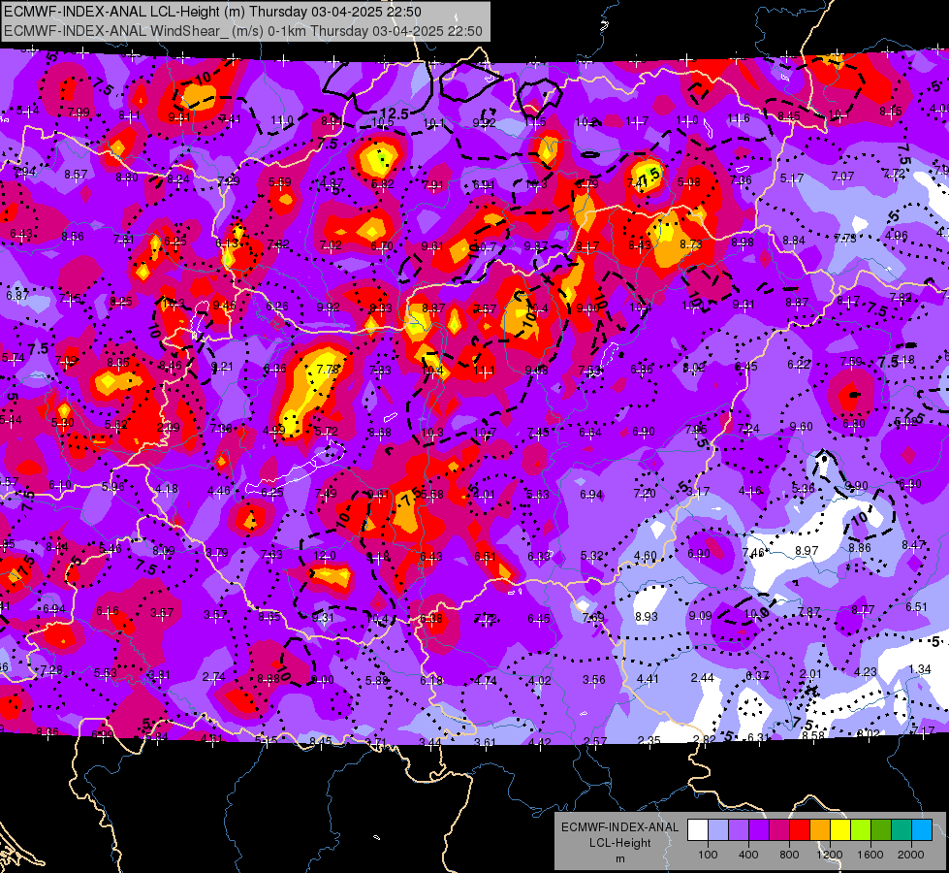Image resolution: width=949 pixels, height=873 pixels.
Task: Click the wind shear value '7.63'
Action: (x=271, y=554)
